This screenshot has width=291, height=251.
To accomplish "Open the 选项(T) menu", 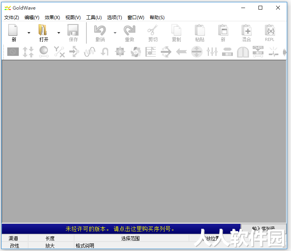I will 114,18.
